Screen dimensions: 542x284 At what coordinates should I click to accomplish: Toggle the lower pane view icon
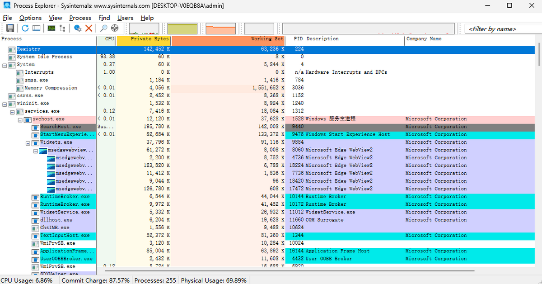click(36, 28)
